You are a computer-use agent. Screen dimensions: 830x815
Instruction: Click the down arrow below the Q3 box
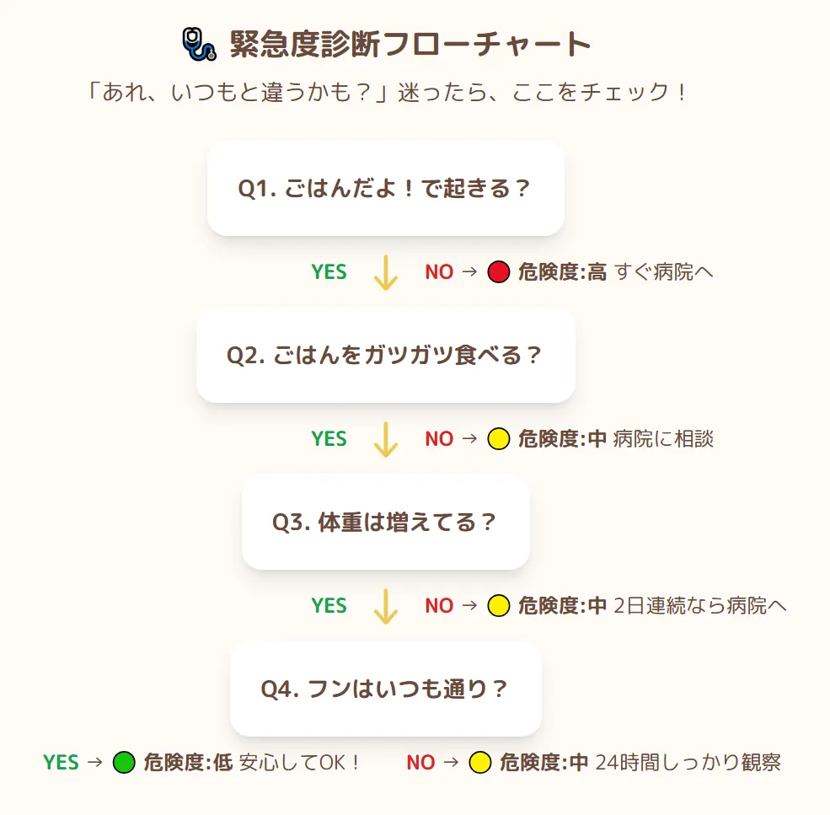pyautogui.click(x=385, y=606)
